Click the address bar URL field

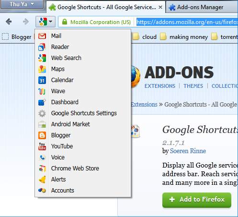coord(187,22)
